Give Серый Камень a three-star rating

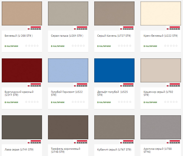point(124,46)
